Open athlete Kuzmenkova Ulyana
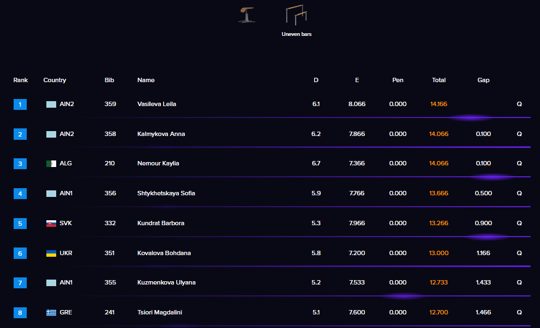The image size is (540, 328). [166, 283]
